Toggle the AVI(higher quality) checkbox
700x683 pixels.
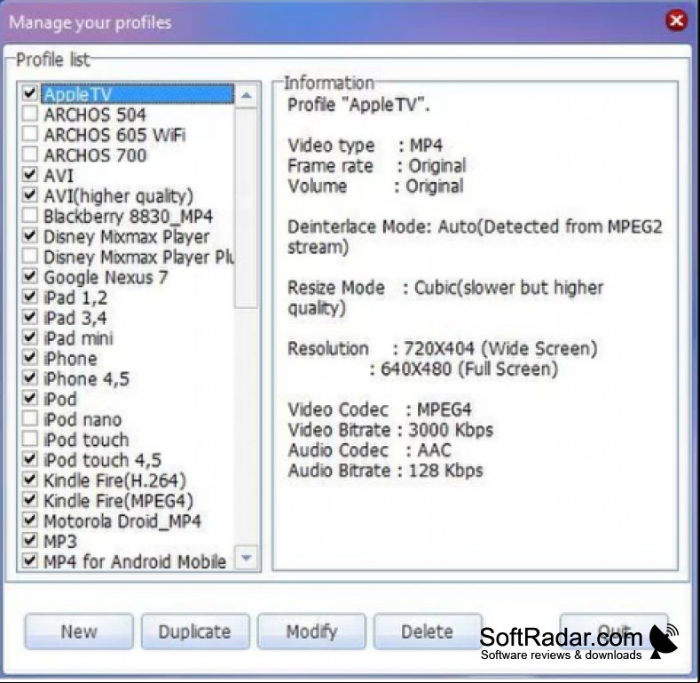(29, 195)
